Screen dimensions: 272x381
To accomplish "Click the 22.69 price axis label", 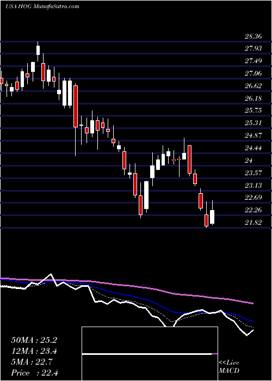I will pos(253,198).
